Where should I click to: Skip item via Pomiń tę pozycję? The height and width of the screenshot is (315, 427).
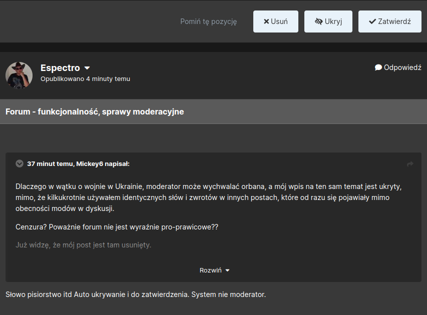(208, 21)
